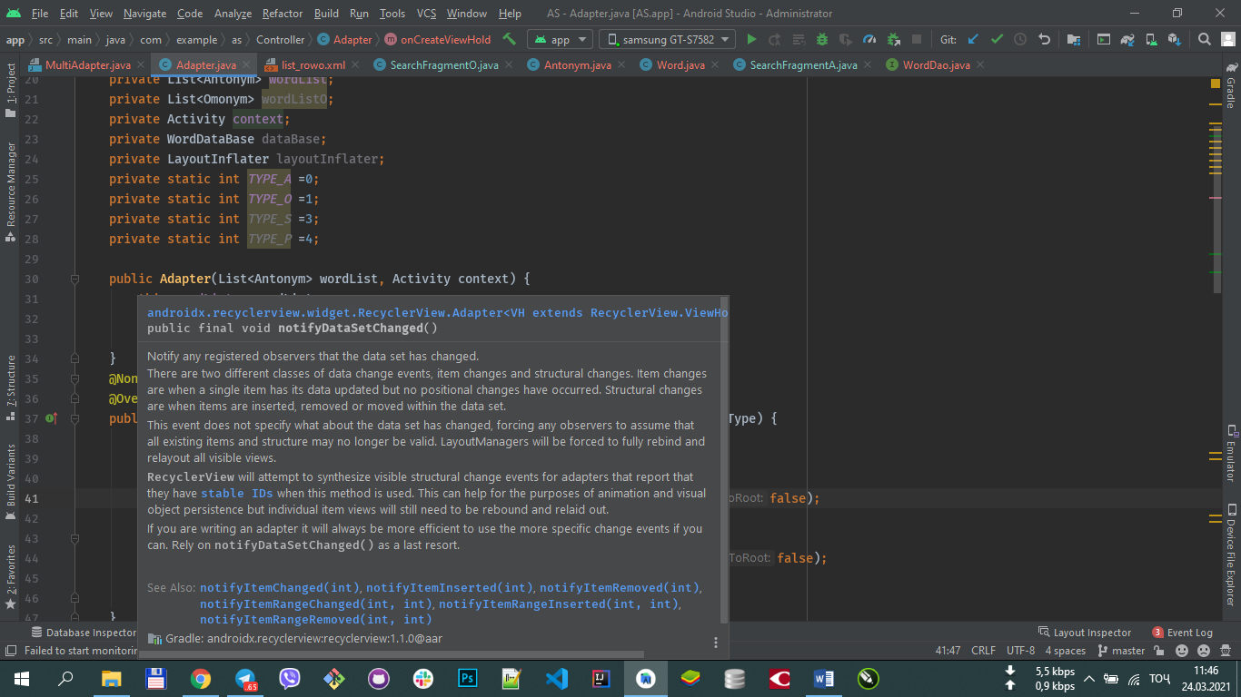
Task: Toggle the Device File Explorer panel
Action: [1231, 555]
